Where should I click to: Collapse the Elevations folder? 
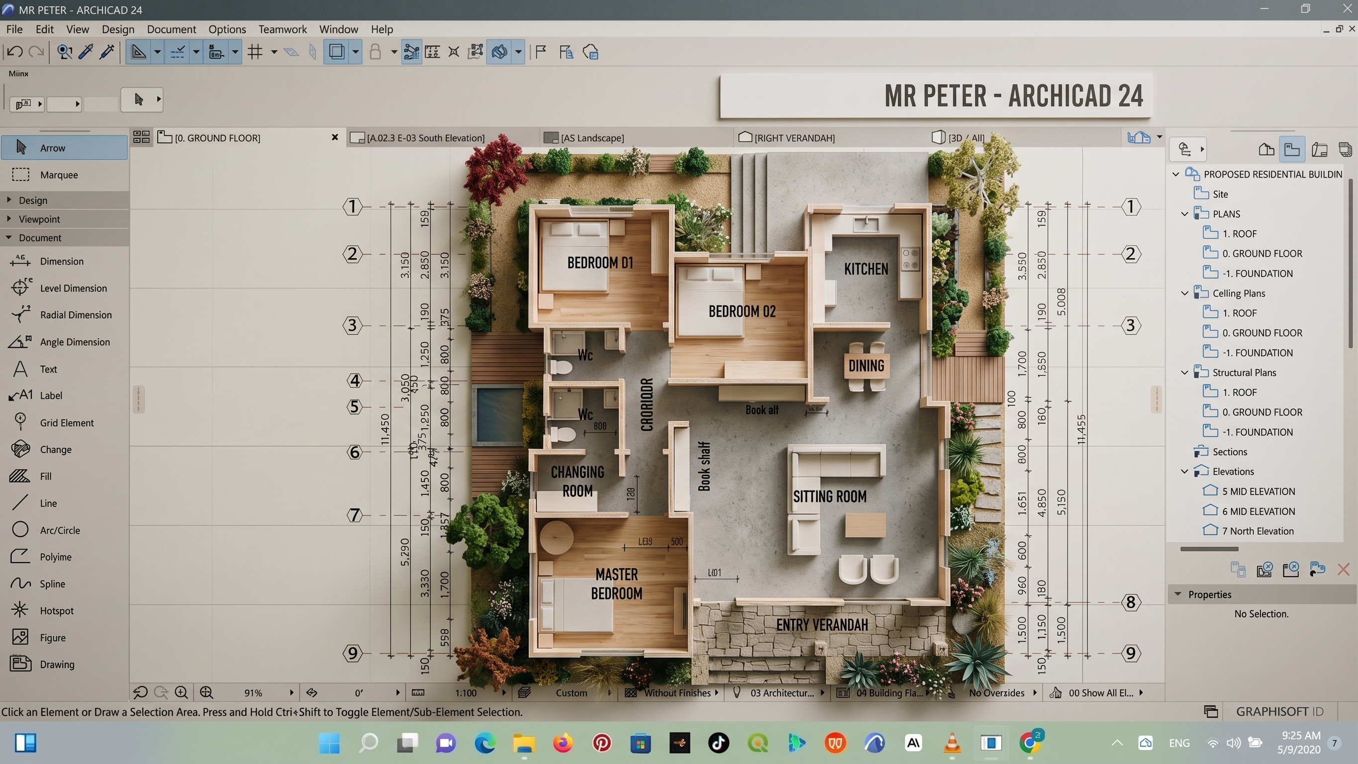1184,472
